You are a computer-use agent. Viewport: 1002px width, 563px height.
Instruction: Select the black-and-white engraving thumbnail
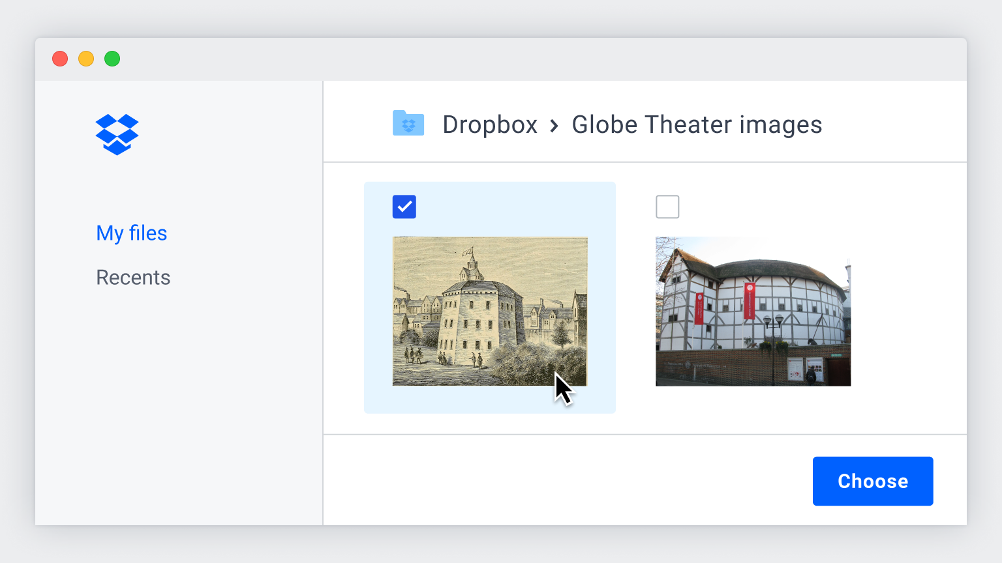(489, 311)
